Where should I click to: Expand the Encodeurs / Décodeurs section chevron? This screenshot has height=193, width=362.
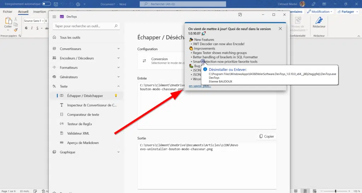[118, 58]
